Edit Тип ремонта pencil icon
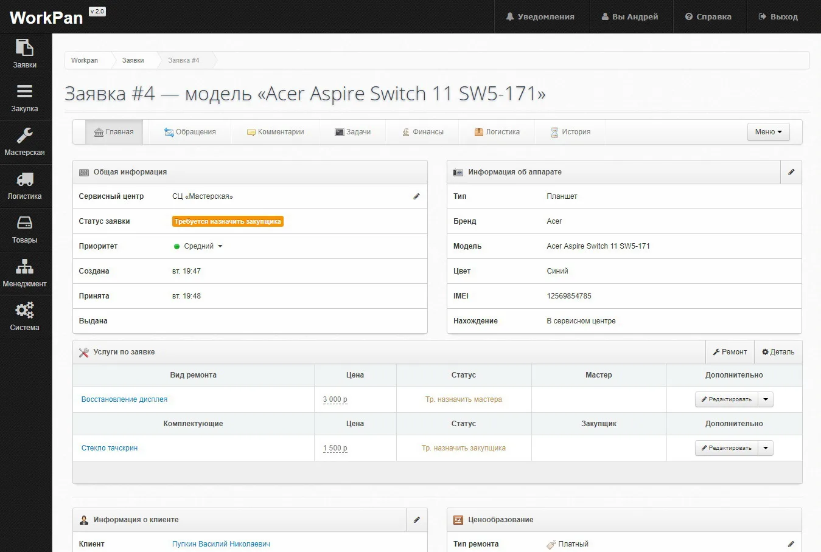This screenshot has height=552, width=821. [791, 544]
